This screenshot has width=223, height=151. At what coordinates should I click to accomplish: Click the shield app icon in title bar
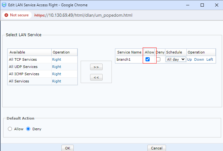[4, 5]
